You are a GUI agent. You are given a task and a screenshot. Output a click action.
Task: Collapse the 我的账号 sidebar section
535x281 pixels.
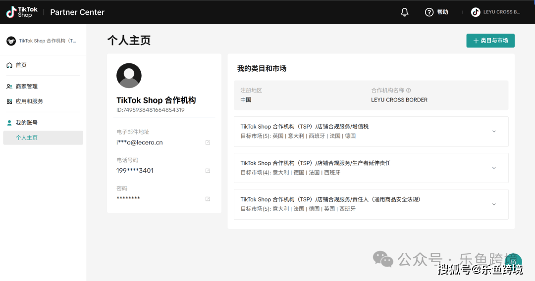point(26,123)
